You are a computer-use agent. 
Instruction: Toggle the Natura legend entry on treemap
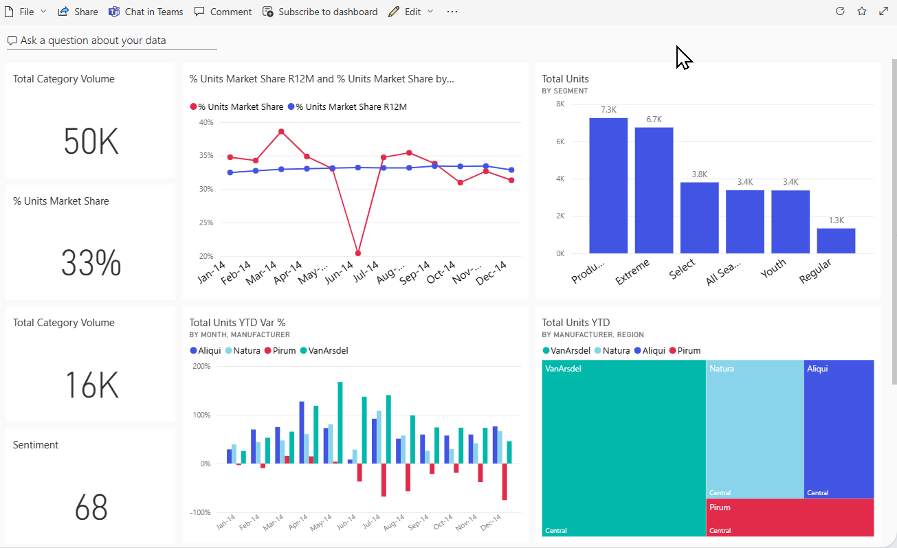pyautogui.click(x=612, y=350)
